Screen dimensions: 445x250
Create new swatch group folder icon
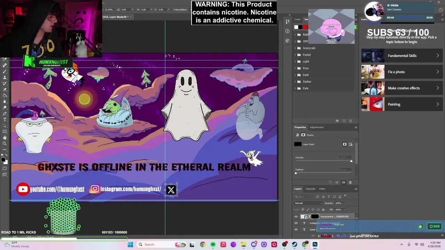(337, 120)
